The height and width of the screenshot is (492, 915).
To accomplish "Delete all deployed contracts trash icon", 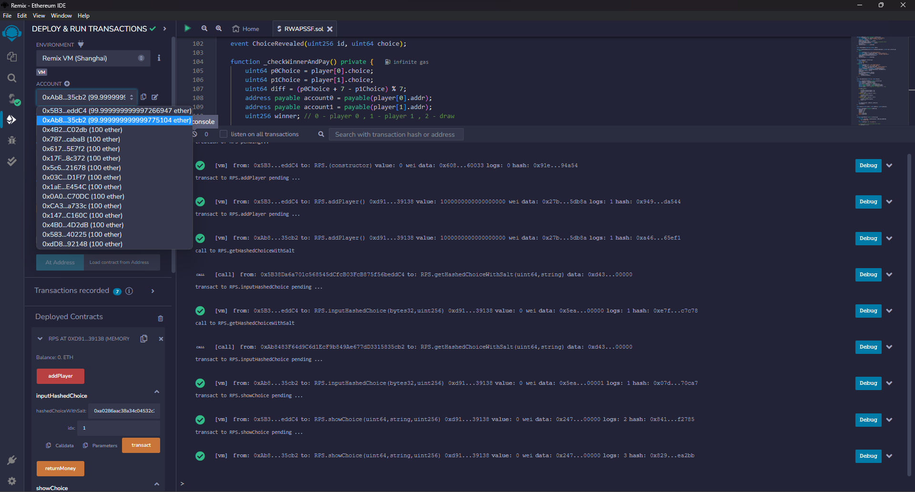I will pyautogui.click(x=161, y=318).
